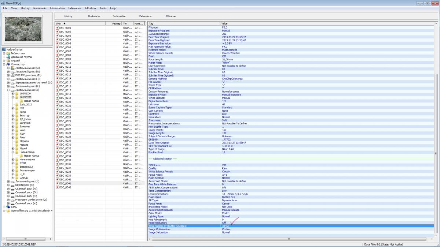
Task: Click the Зарезервировано системой (G:) drive icon
Action: coord(12,82)
